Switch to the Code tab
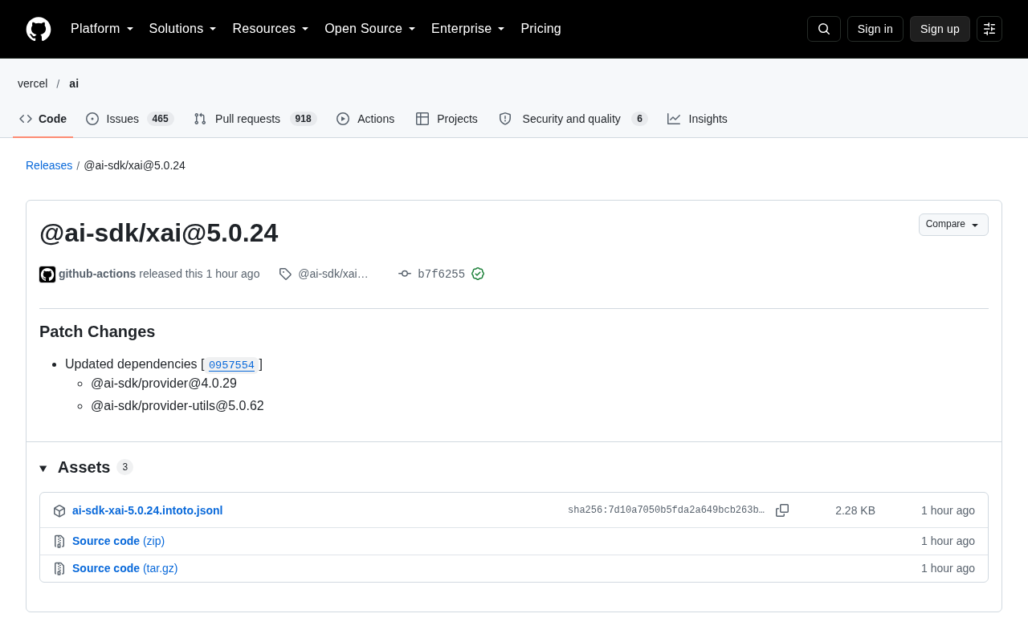This screenshot has width=1028, height=642. [x=43, y=119]
